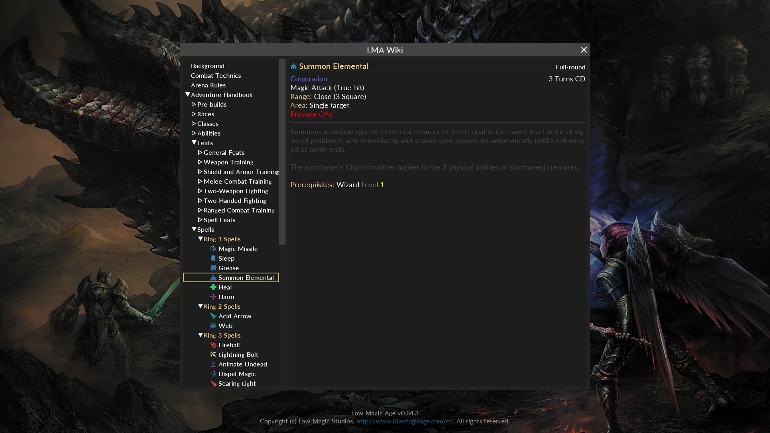The height and width of the screenshot is (433, 770).
Task: Click the Dispel Magic spell icon
Action: (213, 374)
